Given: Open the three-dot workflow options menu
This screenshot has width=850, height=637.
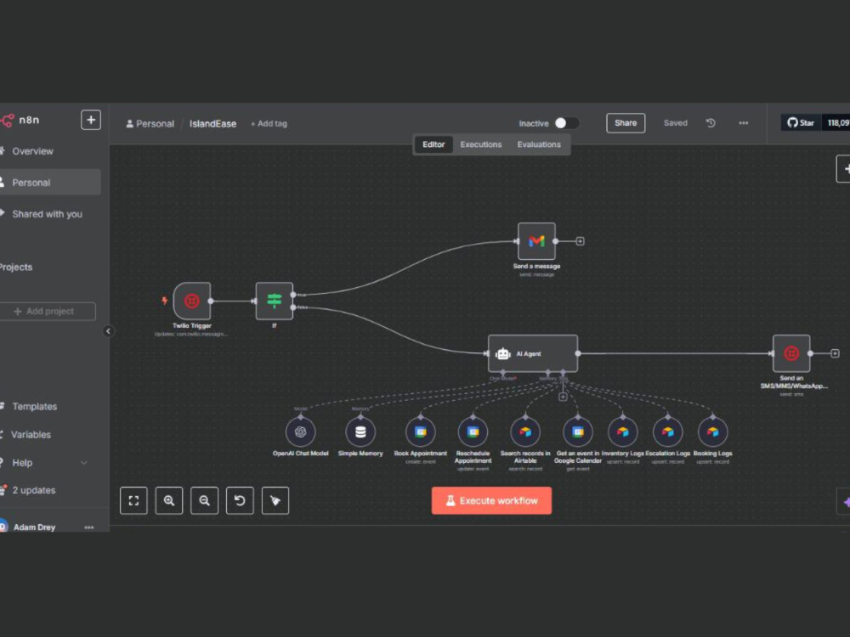Looking at the screenshot, I should [743, 123].
